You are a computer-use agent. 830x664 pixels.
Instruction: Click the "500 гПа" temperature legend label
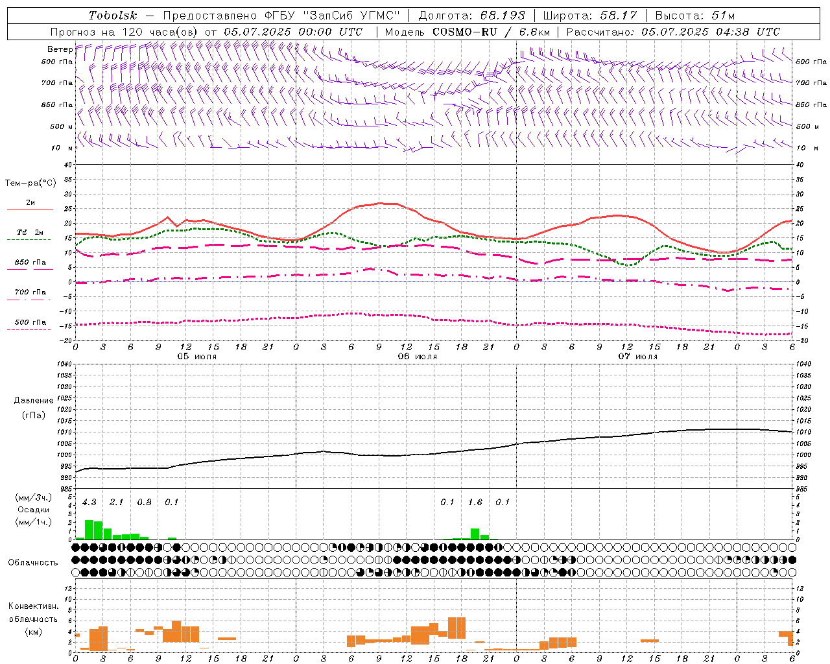click(x=30, y=322)
